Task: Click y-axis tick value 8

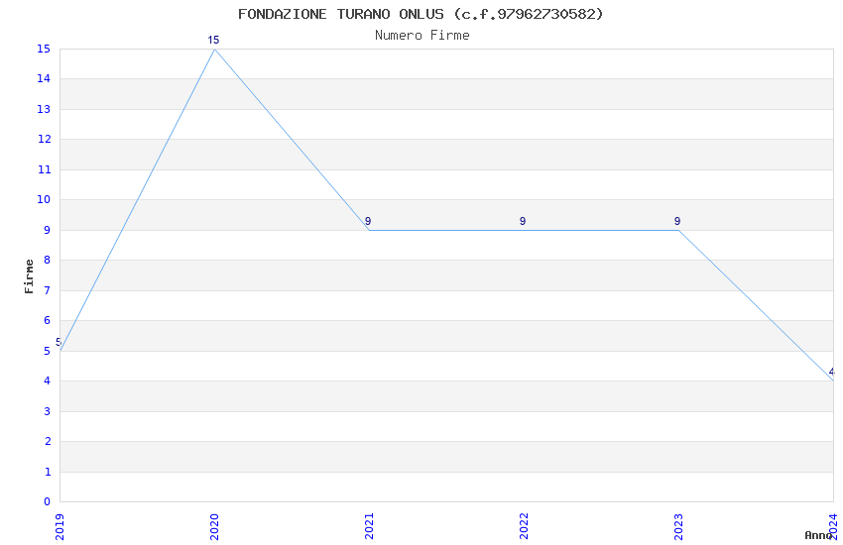Action: [48, 260]
